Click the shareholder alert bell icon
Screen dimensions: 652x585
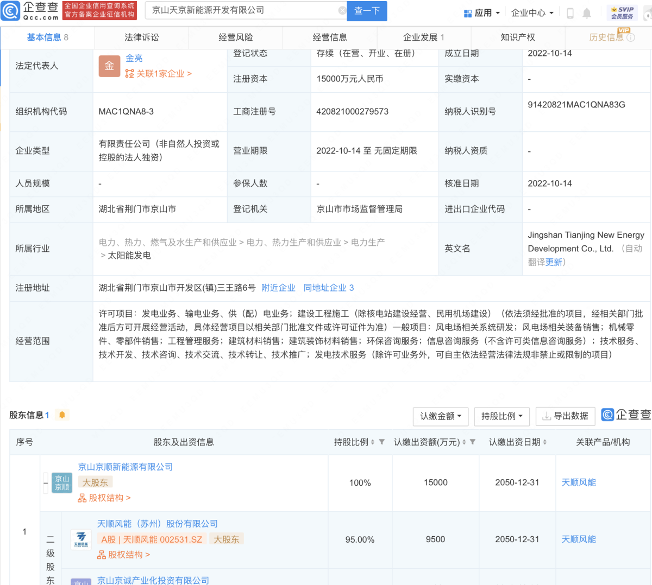(x=62, y=415)
